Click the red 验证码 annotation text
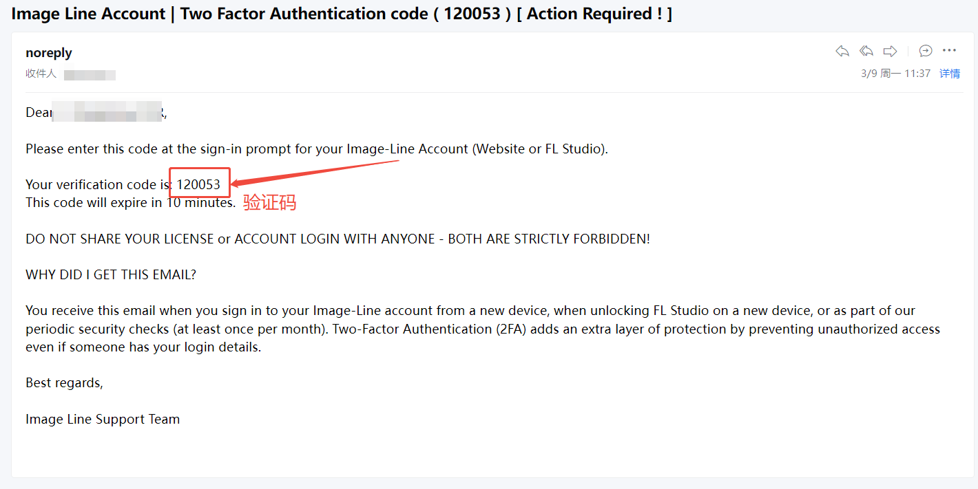Viewport: 978px width, 489px height. pyautogui.click(x=269, y=203)
